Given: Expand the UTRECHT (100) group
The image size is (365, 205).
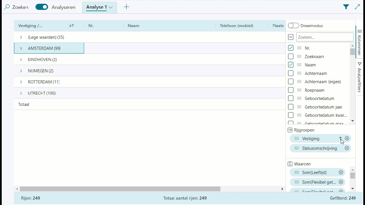Looking at the screenshot, I should click(x=21, y=93).
